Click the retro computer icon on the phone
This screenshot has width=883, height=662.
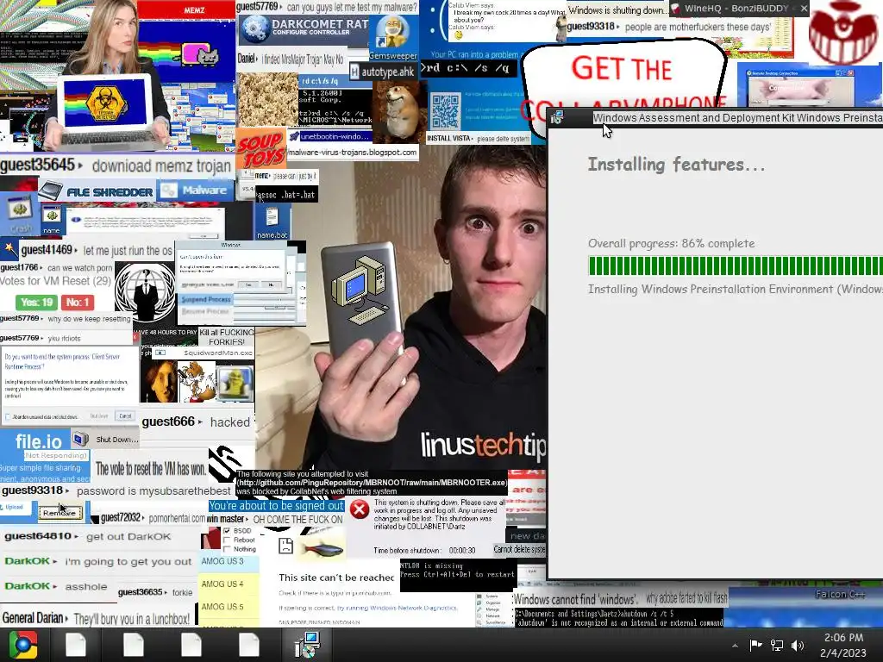click(359, 291)
